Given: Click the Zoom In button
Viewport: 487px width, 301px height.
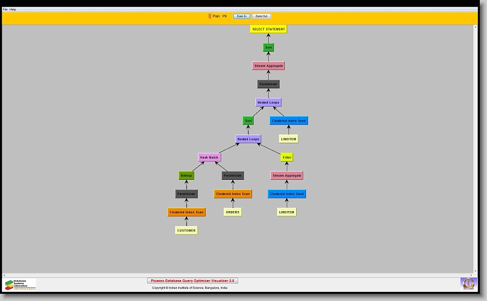Looking at the screenshot, I should click(241, 16).
